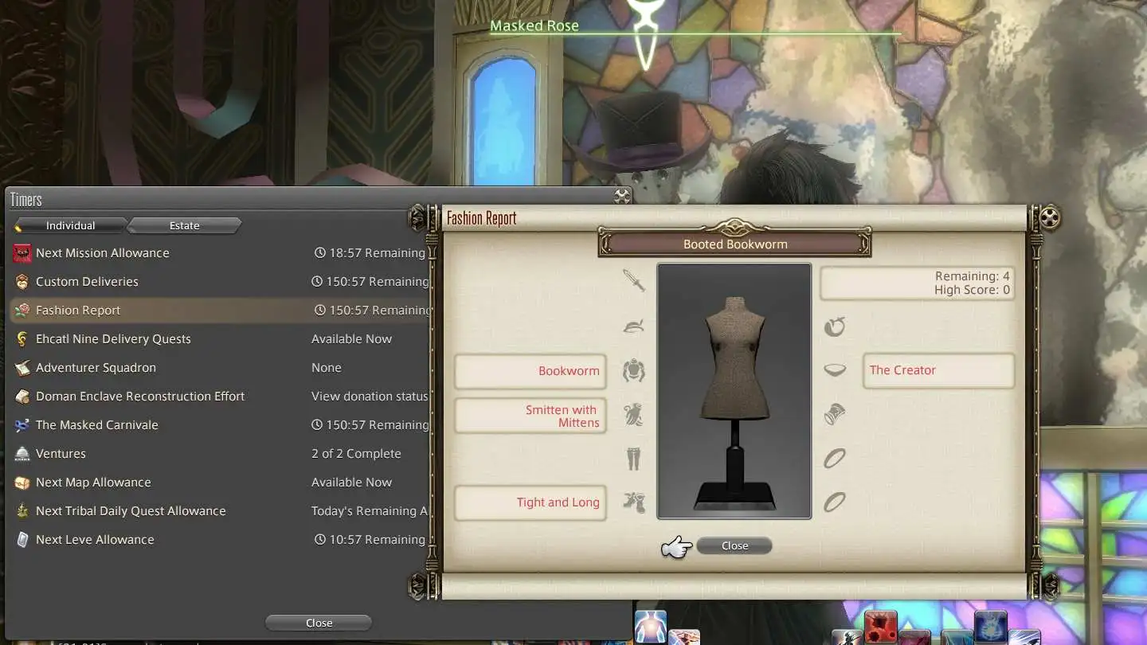Click the Next Leve Allowance card icon
This screenshot has height=645, width=1147.
(x=22, y=540)
